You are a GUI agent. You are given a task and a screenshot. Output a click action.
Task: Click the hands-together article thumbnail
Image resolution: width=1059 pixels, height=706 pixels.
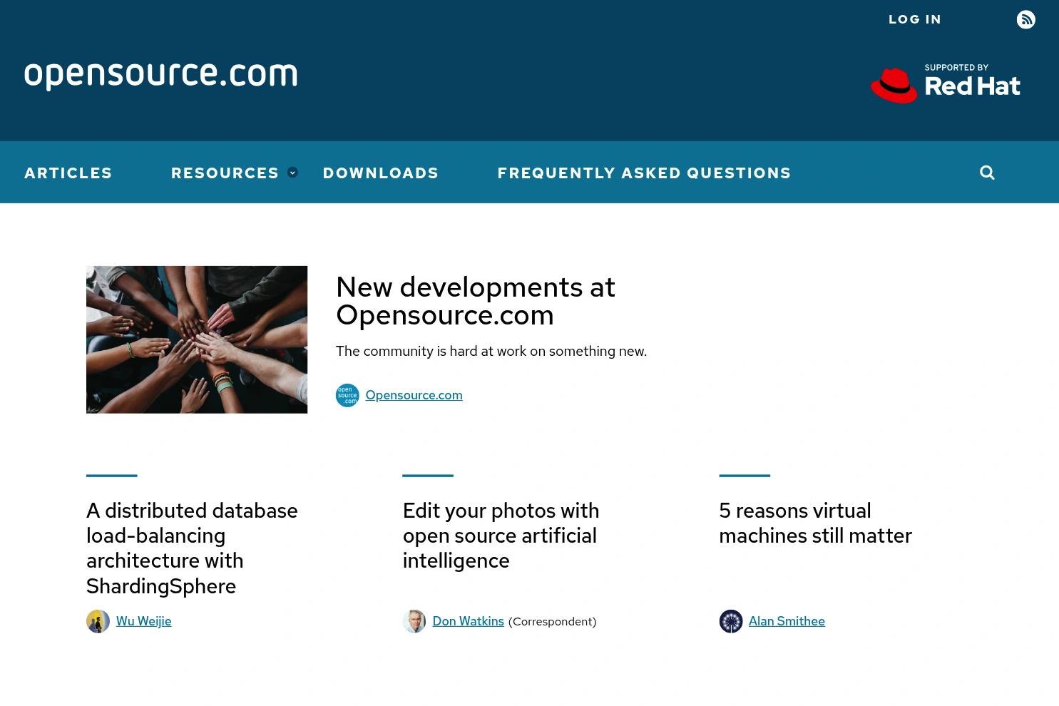point(197,339)
